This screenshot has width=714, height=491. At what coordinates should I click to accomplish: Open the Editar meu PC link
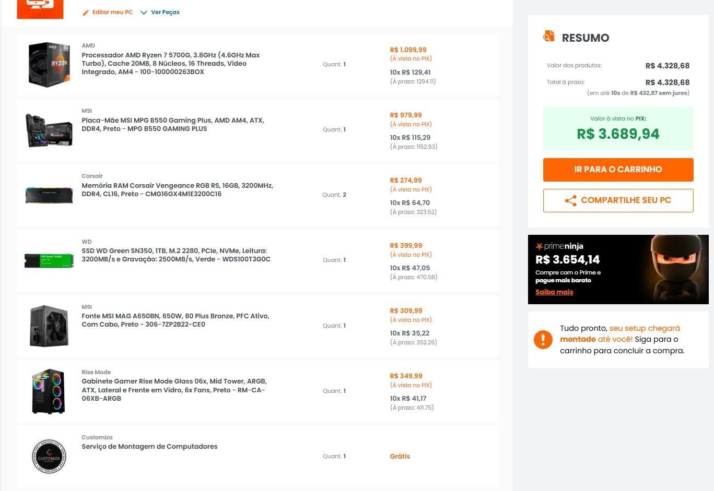(x=108, y=12)
